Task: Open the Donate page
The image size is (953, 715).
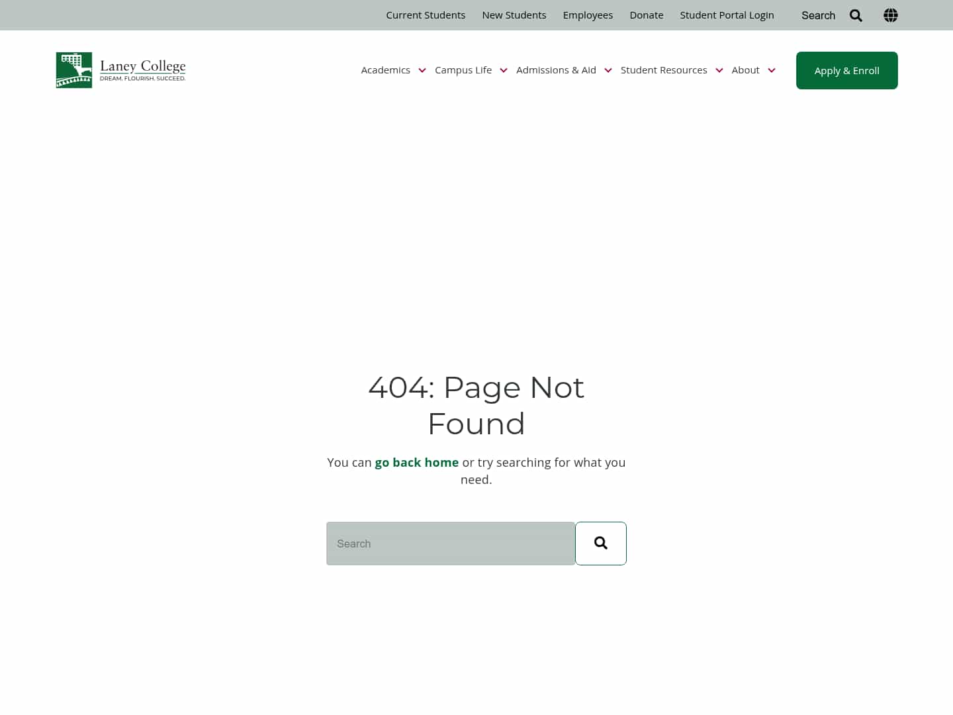Action: 646,15
